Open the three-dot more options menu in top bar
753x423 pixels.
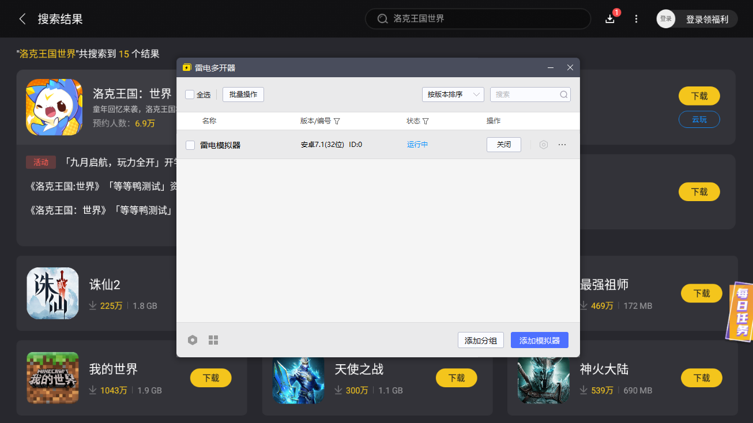[636, 19]
